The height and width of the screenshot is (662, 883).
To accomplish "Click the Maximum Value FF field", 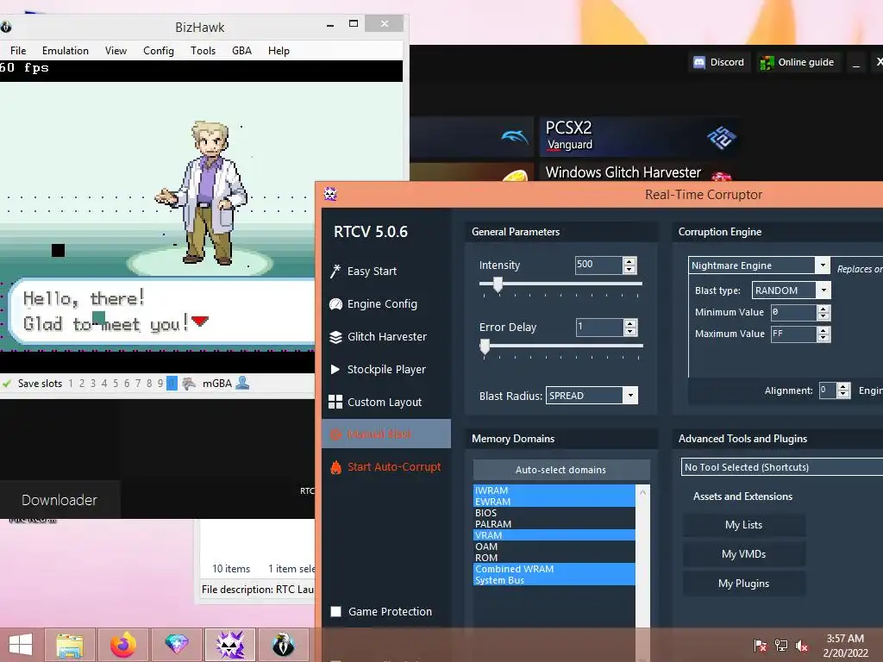I will point(793,334).
